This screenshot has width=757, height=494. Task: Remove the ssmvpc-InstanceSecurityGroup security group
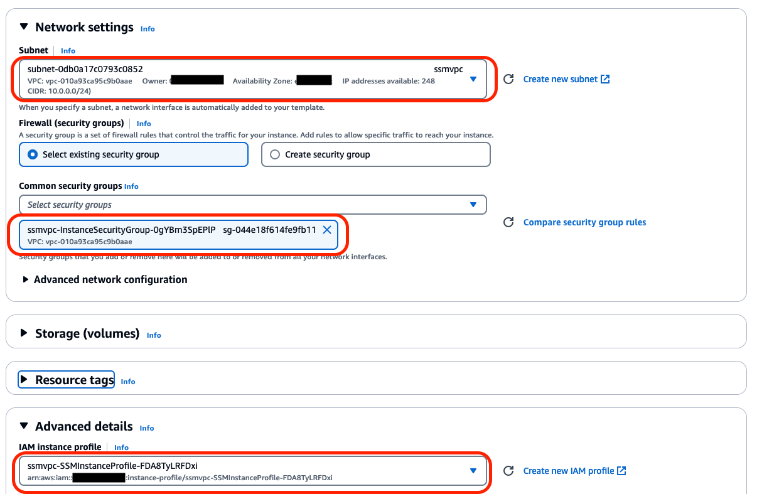point(327,230)
